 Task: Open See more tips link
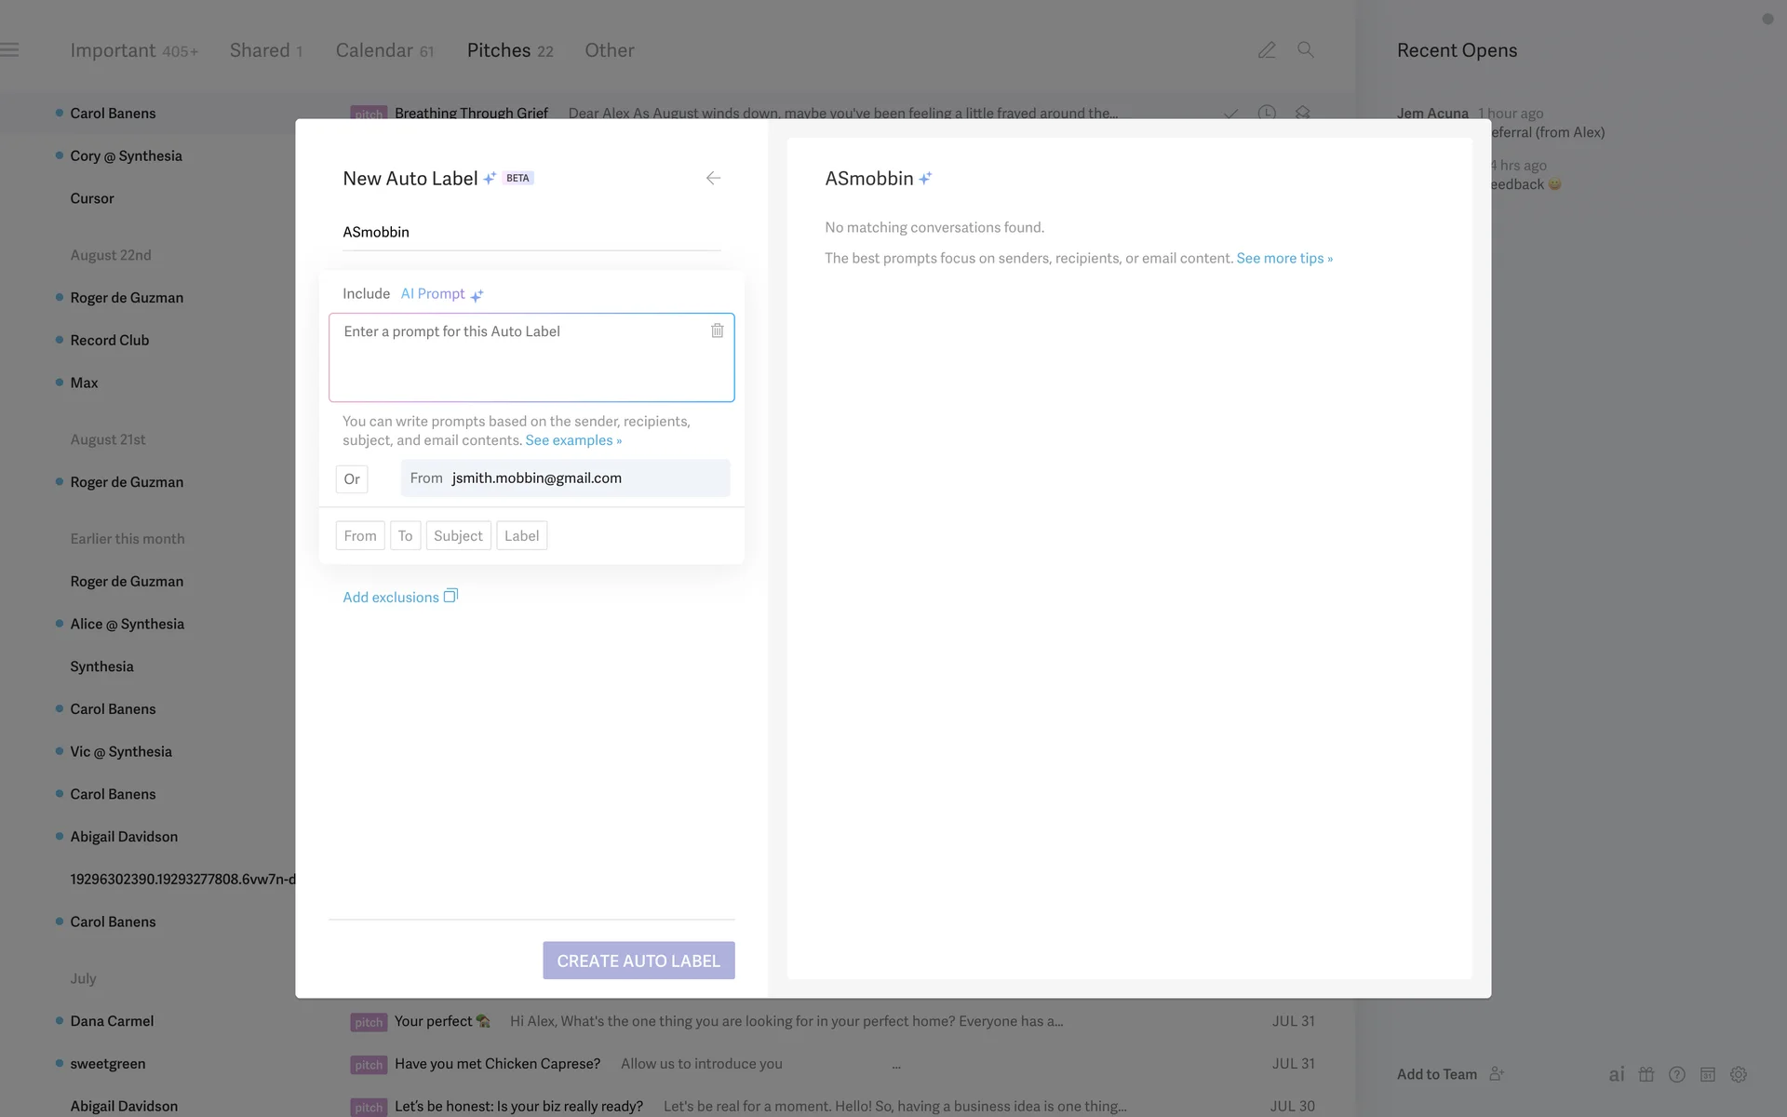pyautogui.click(x=1283, y=258)
